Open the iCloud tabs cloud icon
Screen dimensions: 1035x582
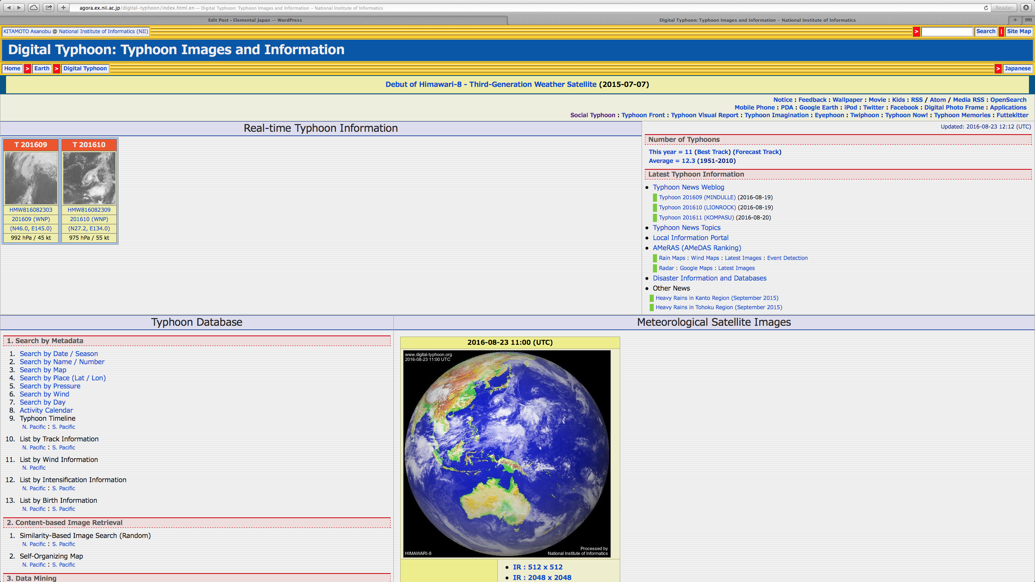tap(34, 8)
